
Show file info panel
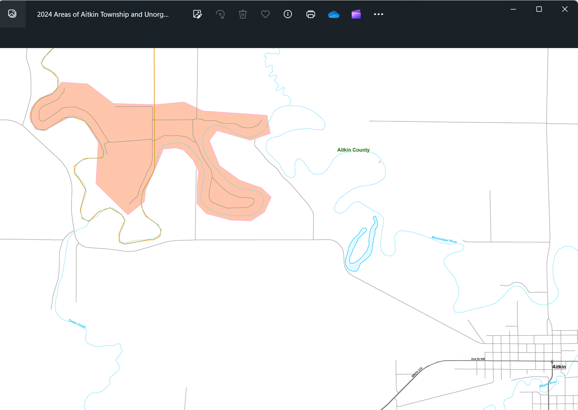[x=288, y=14]
